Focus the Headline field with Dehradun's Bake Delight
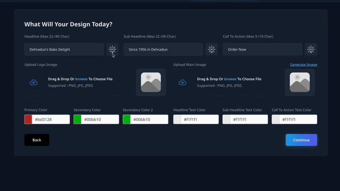Image resolution: width=340 pixels, height=191 pixels. (64, 49)
